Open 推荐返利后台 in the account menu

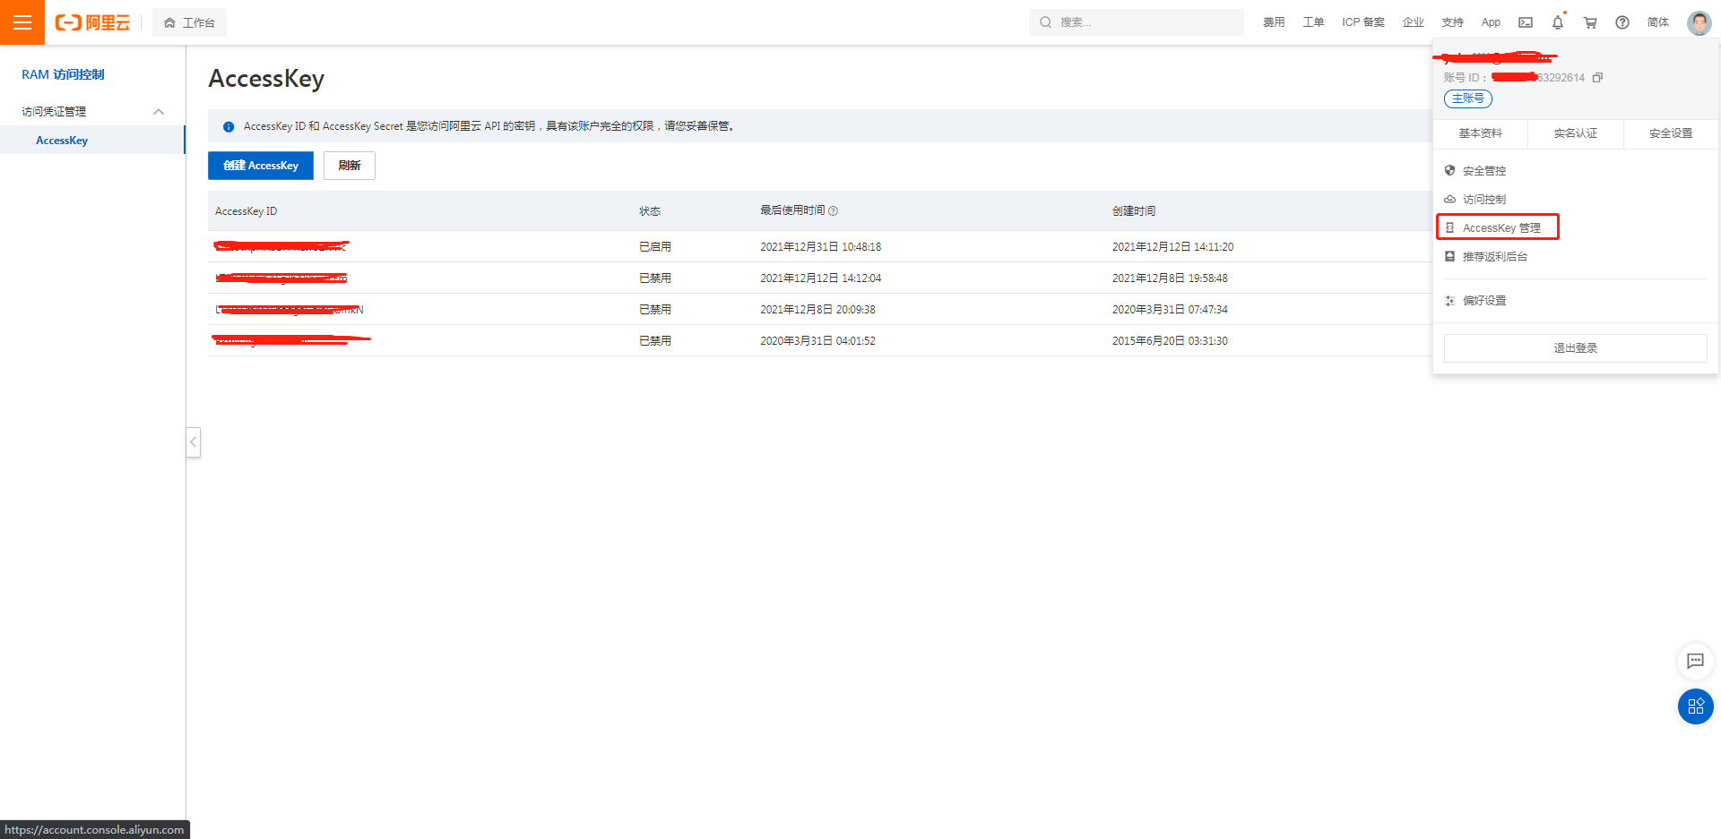pos(1495,257)
